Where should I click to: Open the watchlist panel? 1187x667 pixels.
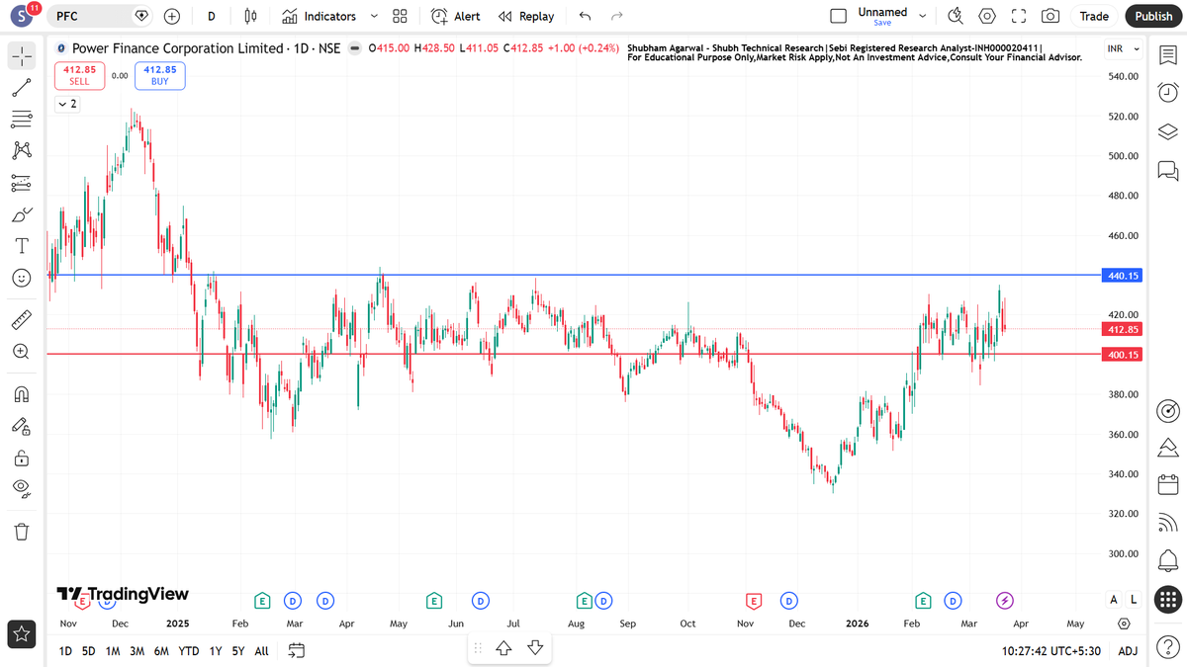1167,55
